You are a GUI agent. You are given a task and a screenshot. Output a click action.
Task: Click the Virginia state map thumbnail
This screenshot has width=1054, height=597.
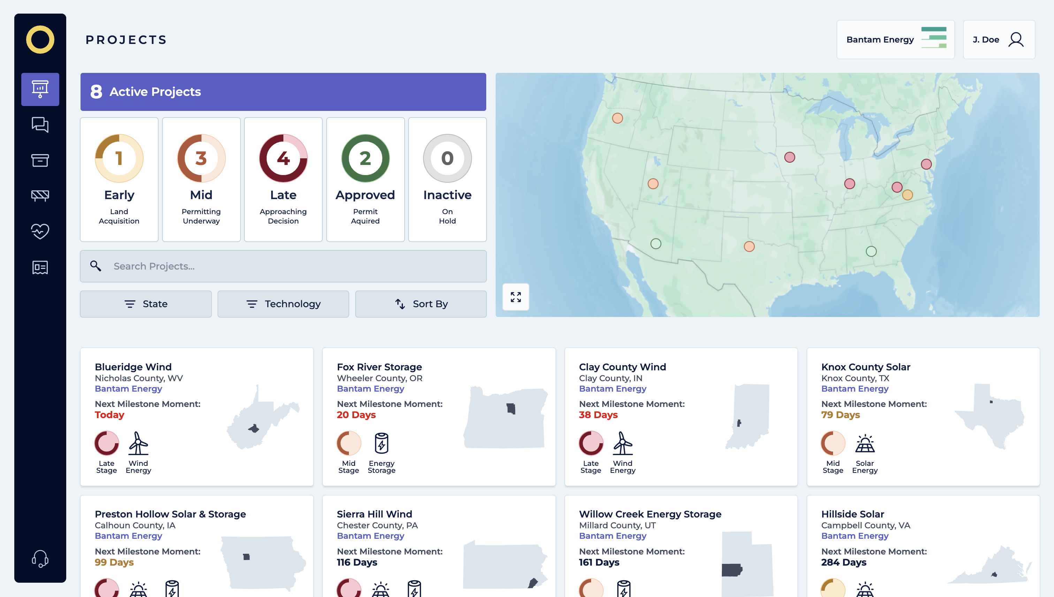point(990,565)
